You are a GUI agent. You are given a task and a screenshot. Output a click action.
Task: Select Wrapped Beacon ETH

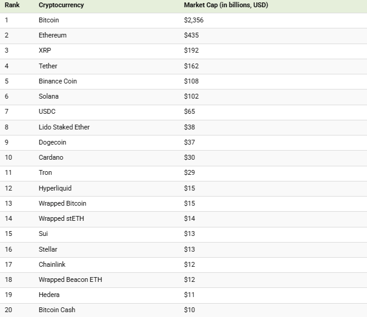[70, 279]
